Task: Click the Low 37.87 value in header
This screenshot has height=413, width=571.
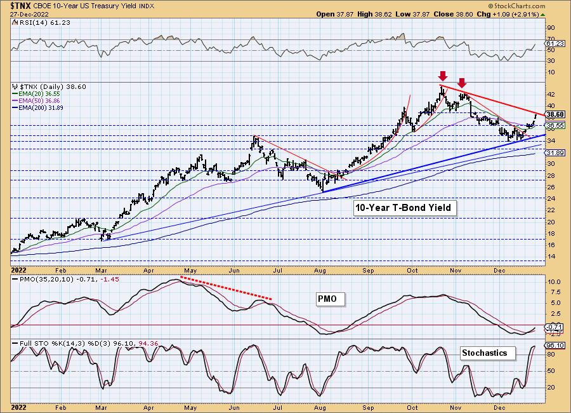Action: tap(412, 14)
